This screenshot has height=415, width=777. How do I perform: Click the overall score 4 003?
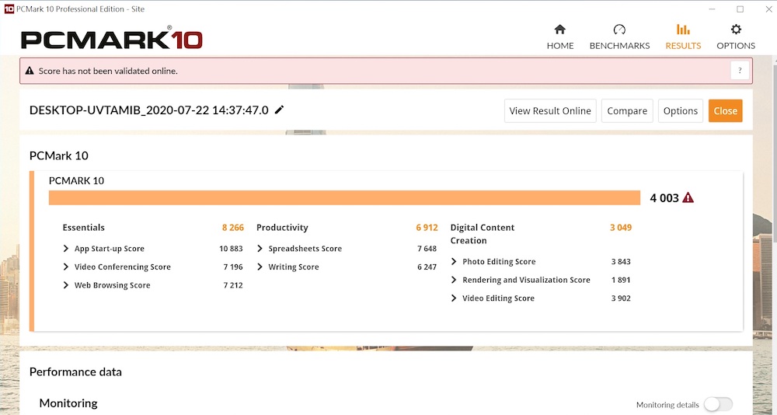point(664,198)
